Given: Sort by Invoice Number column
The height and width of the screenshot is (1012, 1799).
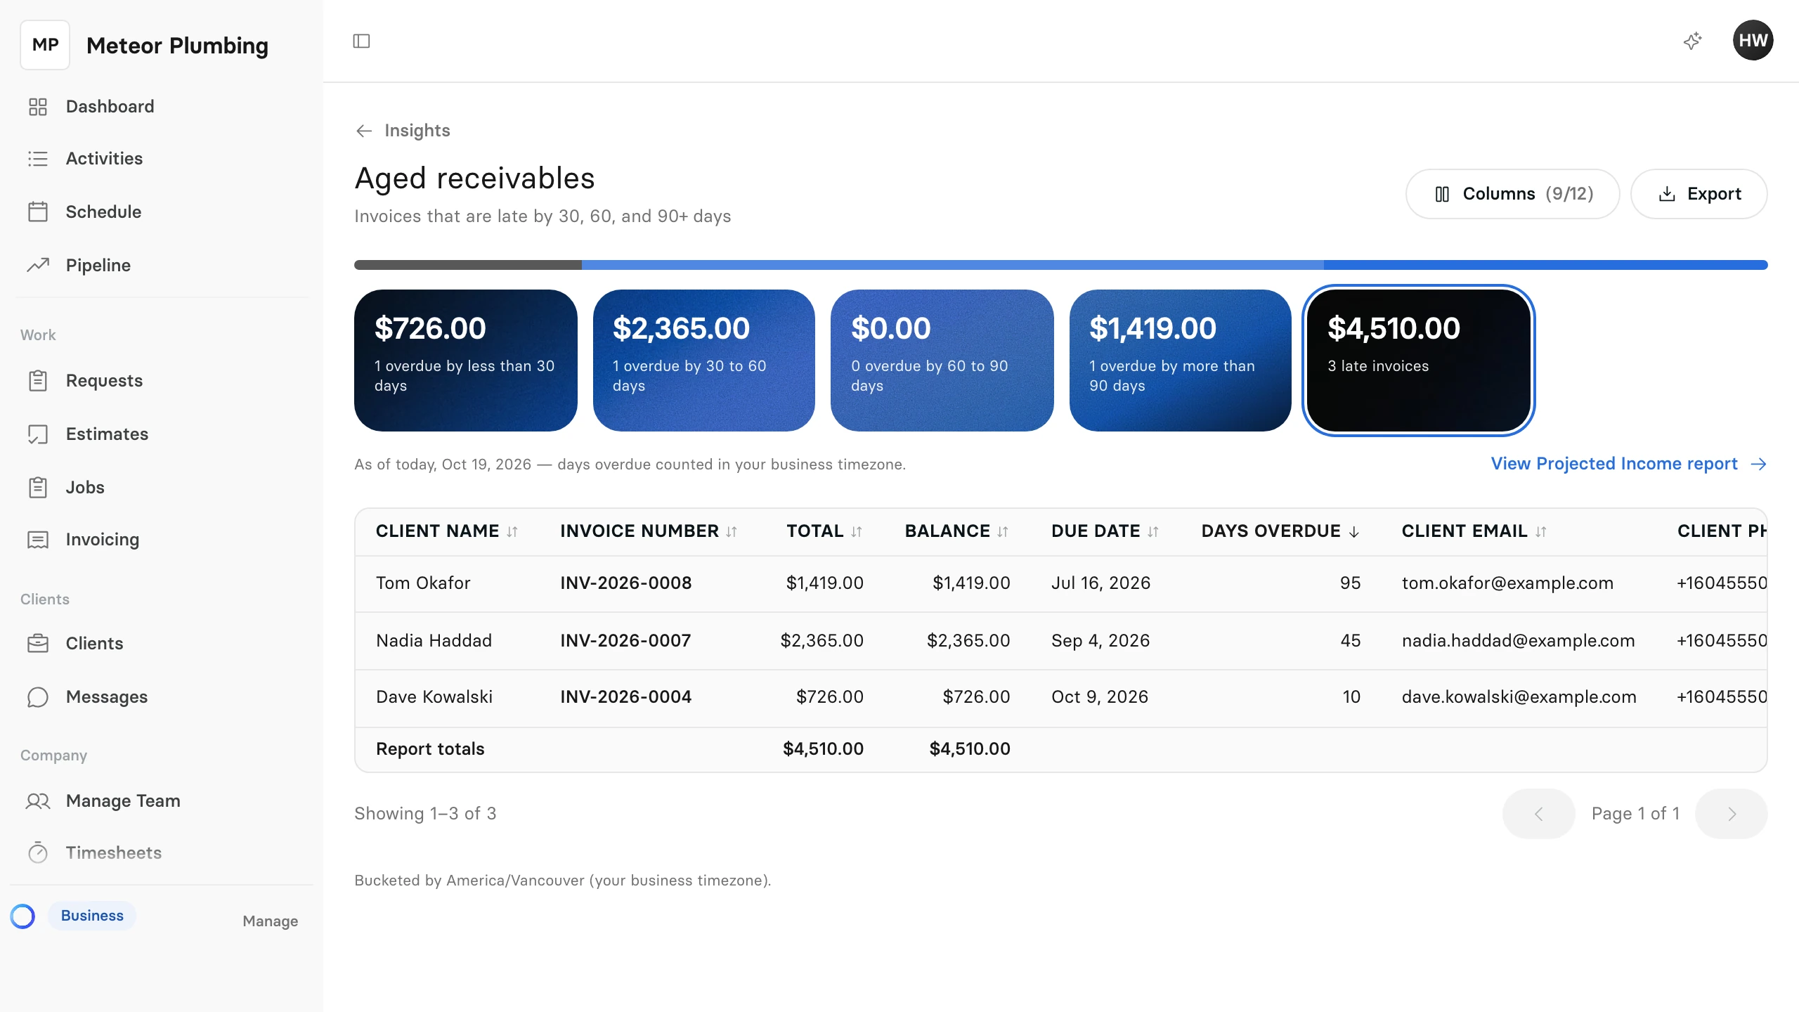Looking at the screenshot, I should click(649, 531).
